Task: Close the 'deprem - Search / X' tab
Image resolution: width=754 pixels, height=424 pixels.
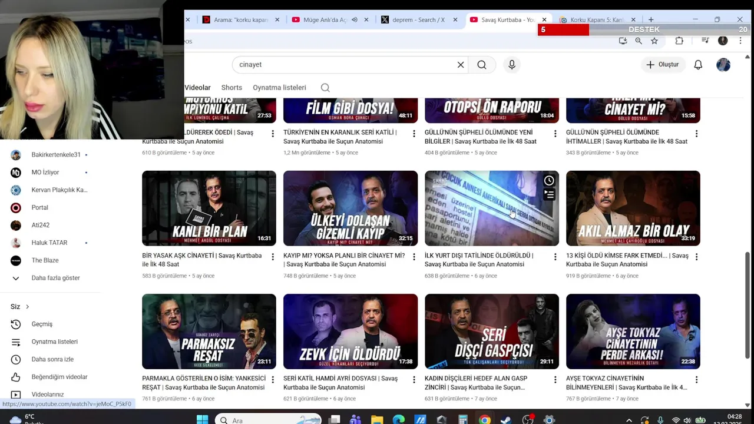Action: tap(455, 20)
